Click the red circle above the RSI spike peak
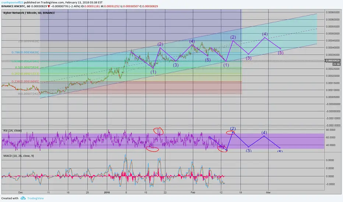This screenshot has height=202, width=343. pos(158,131)
